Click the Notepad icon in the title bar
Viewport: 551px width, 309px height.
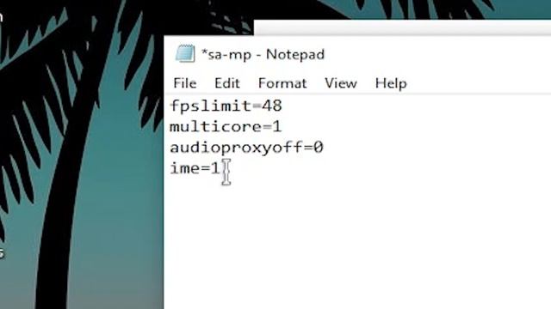(185, 54)
